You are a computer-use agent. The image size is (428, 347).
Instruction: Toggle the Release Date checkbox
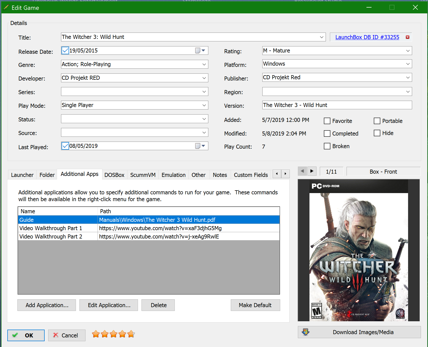pyautogui.click(x=65, y=50)
